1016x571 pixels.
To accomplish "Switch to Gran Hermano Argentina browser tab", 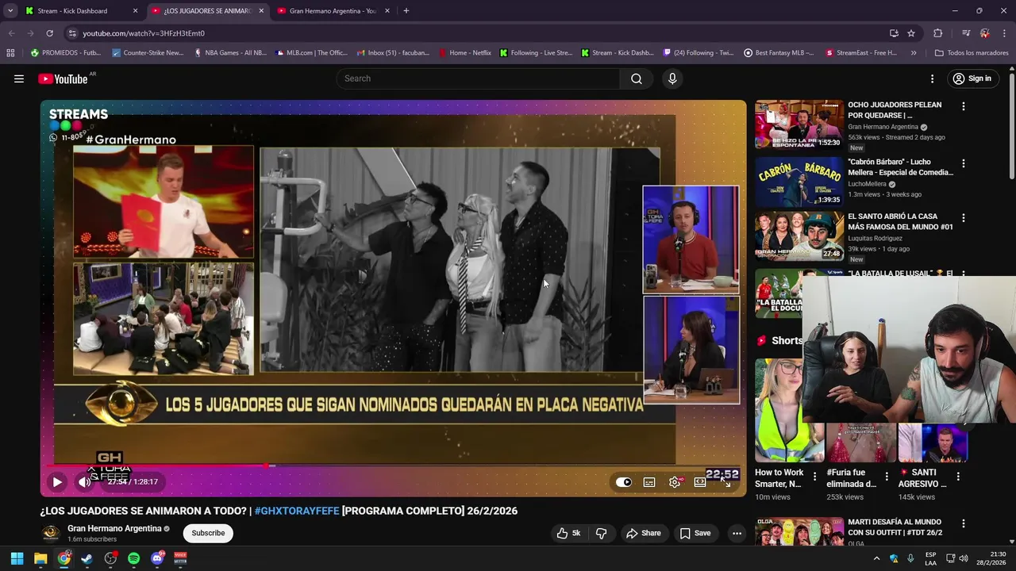I will [x=332, y=11].
